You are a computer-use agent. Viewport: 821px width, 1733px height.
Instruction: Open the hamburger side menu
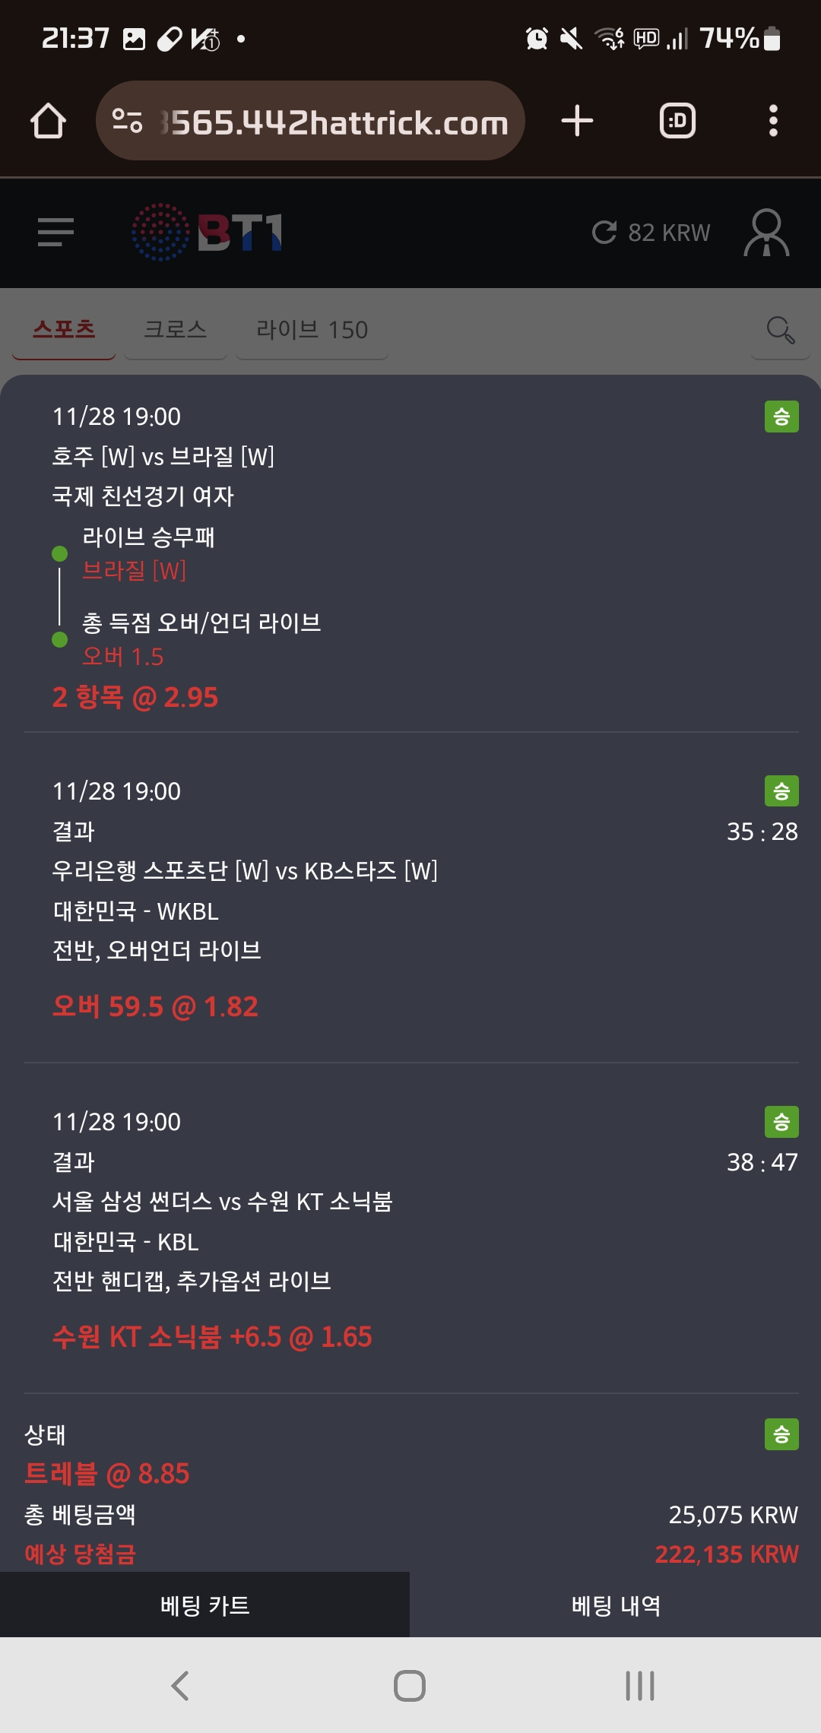[55, 232]
